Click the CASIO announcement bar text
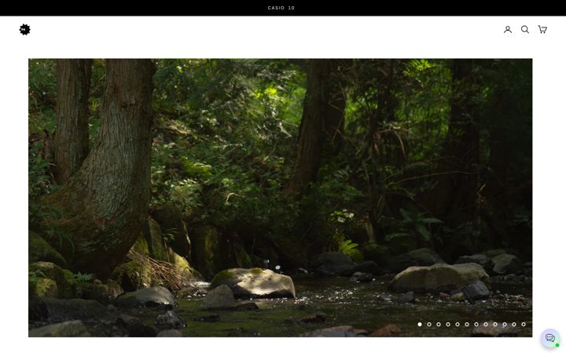 (x=281, y=8)
